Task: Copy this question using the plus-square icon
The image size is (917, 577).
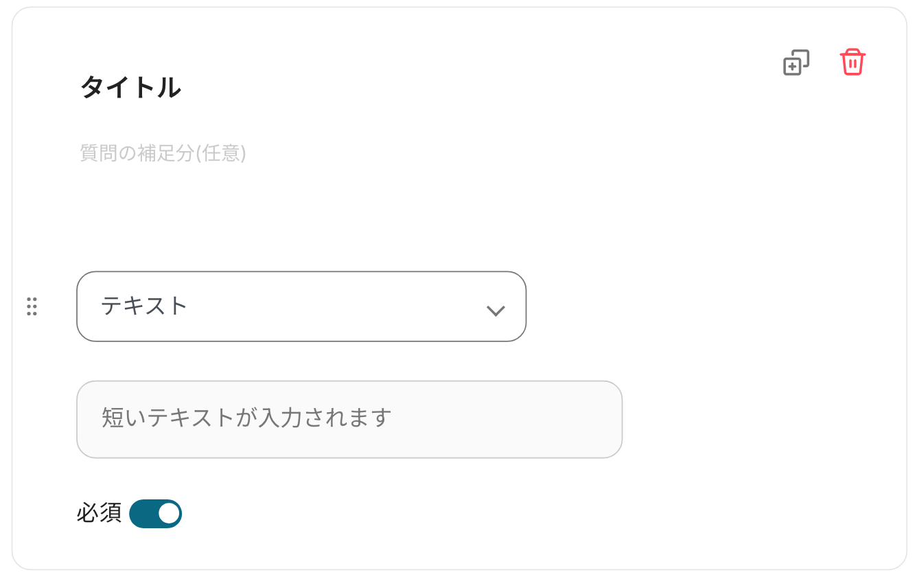Action: [x=796, y=63]
